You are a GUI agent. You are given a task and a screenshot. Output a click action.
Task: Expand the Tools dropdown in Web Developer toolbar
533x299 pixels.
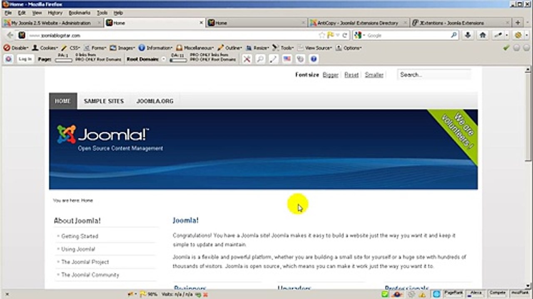point(283,48)
